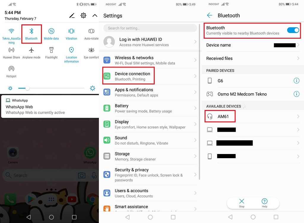Toggle Wi-Fi tile Tekno_AsusGaming
Viewport: 304px width, 223px height.
pyautogui.click(x=12, y=36)
